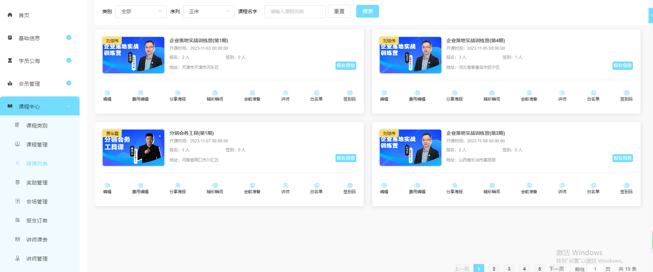Screen dimensions: 653x272
Task: Open 费用编辑 for 企业落地实战训练营(第1期)
Action: click(x=140, y=96)
